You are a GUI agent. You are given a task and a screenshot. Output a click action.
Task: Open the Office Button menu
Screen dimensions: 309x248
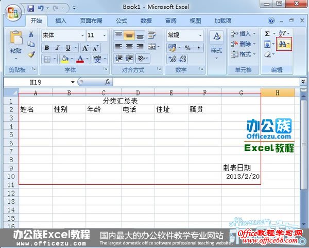pyautogui.click(x=13, y=13)
